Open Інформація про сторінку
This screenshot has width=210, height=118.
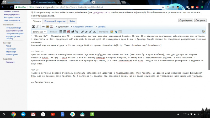coord(13,37)
